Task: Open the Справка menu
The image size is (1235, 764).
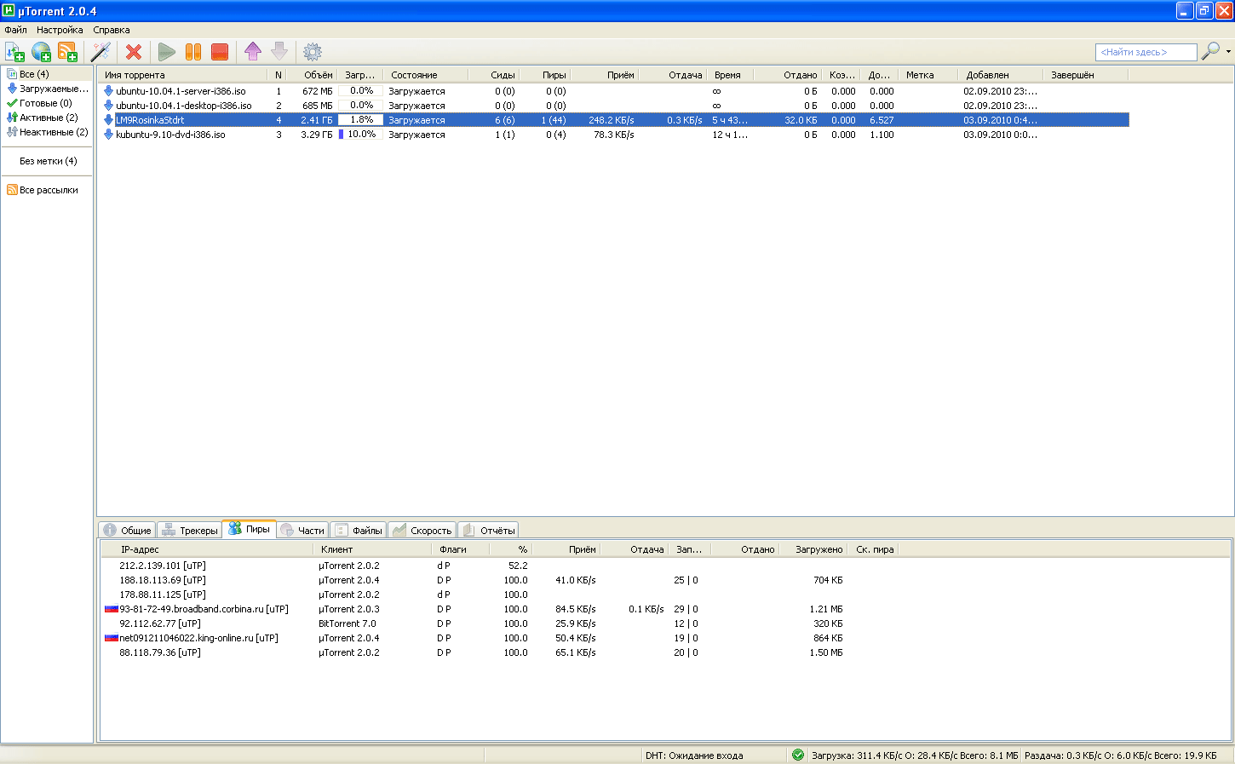Action: tap(112, 30)
